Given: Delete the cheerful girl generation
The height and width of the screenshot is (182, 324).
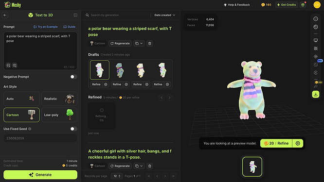Looking at the screenshot, I should point(150,166).
